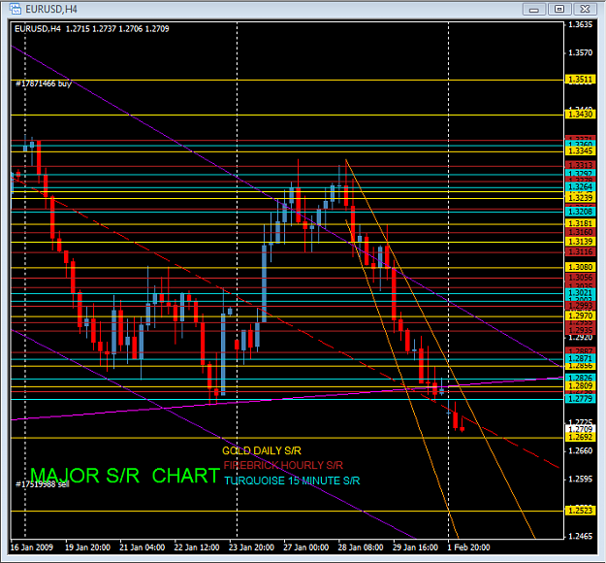Click the 1.2595 price scale value
Image resolution: width=606 pixels, height=563 pixels.
tap(580, 480)
